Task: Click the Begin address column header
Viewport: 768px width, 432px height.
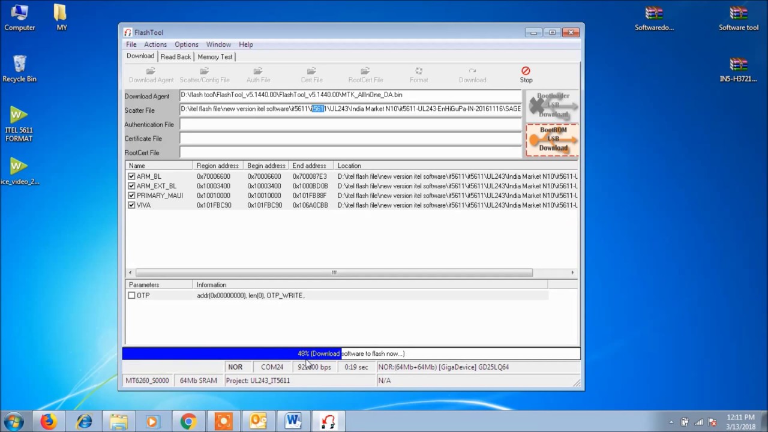Action: point(266,166)
